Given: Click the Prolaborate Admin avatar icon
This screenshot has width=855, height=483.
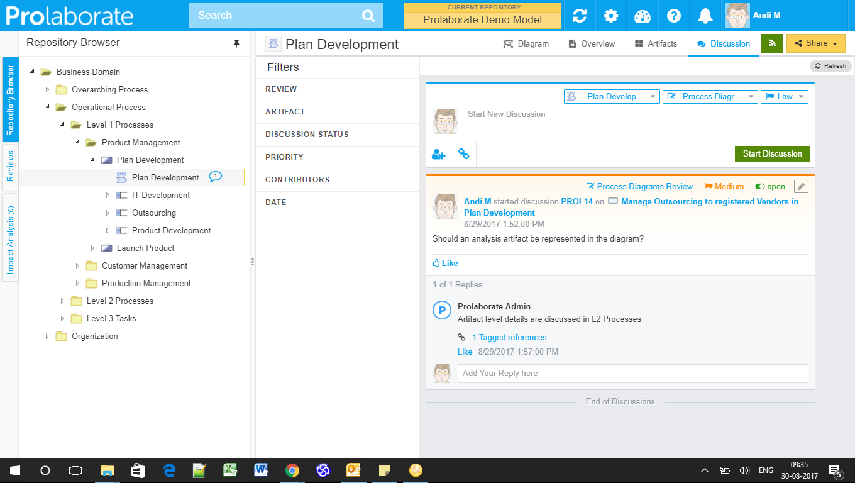Looking at the screenshot, I should tap(443, 310).
